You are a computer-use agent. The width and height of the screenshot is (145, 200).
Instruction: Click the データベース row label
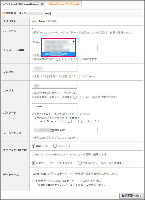click(11, 175)
